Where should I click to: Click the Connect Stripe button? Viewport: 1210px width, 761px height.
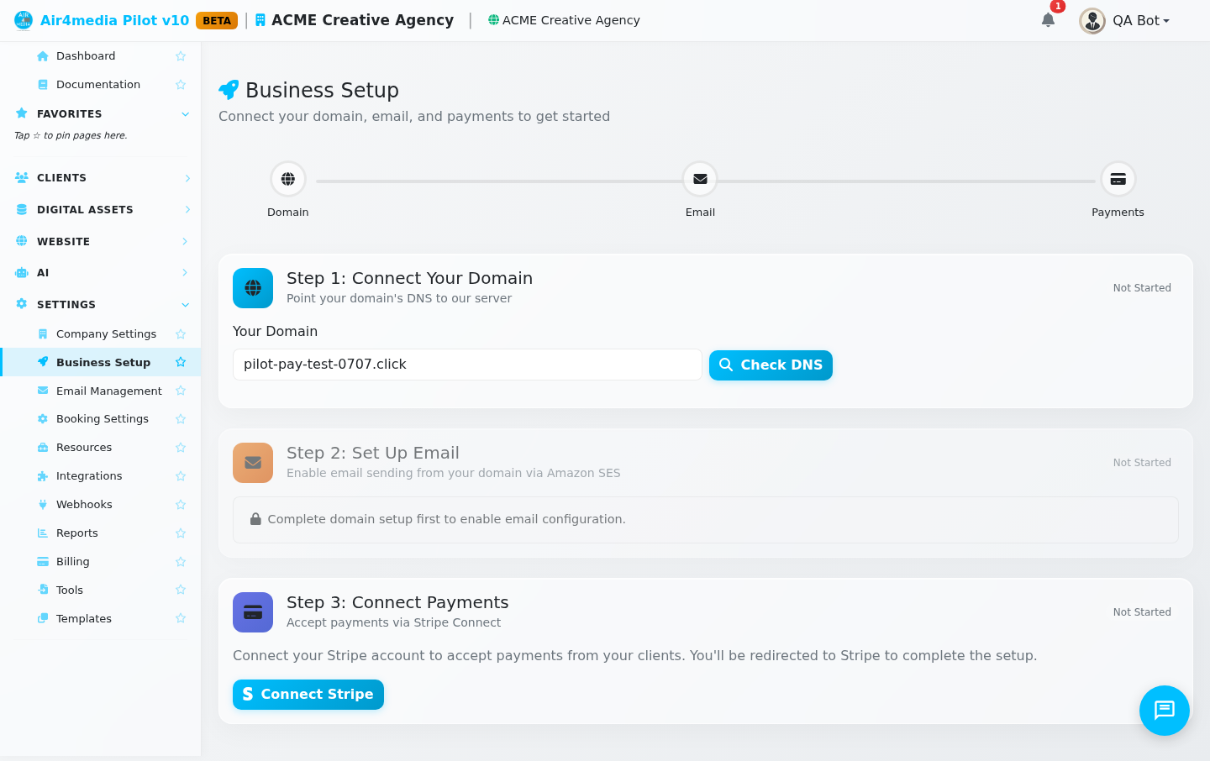(308, 695)
